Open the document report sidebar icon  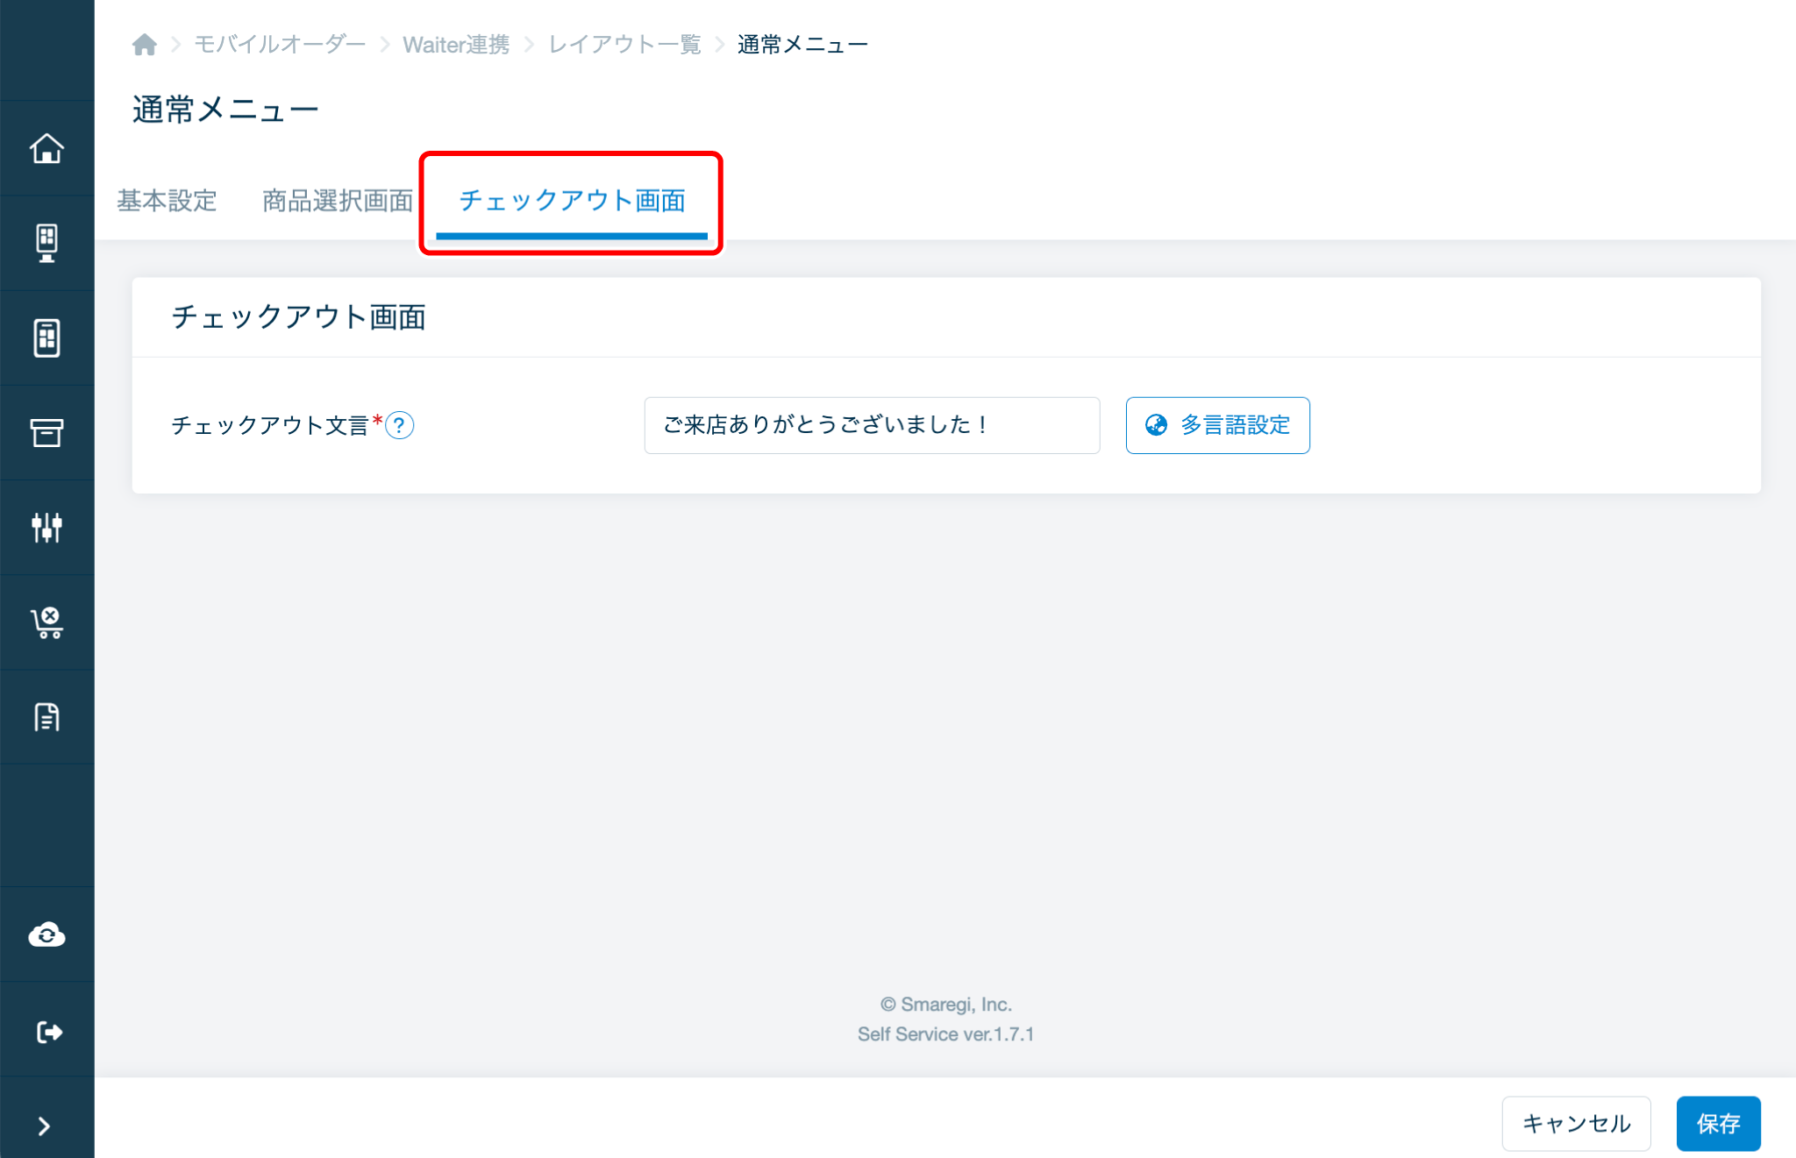point(46,717)
